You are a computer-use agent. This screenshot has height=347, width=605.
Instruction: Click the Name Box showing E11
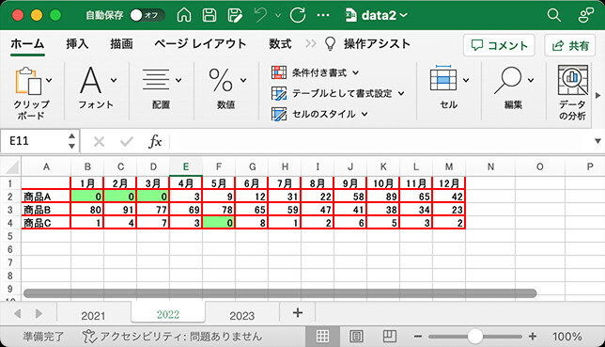36,141
